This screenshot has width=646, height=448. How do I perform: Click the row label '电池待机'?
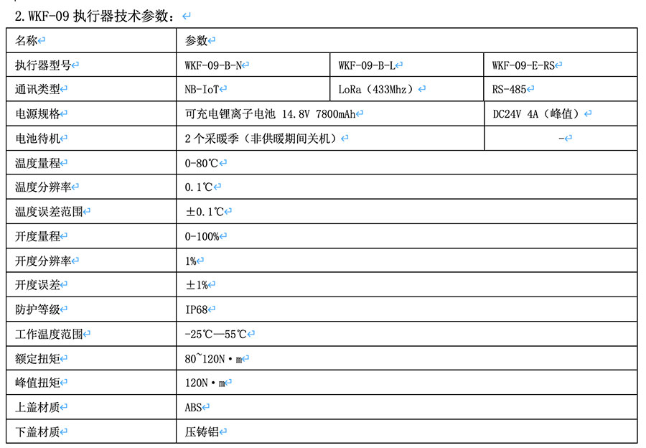pos(37,139)
